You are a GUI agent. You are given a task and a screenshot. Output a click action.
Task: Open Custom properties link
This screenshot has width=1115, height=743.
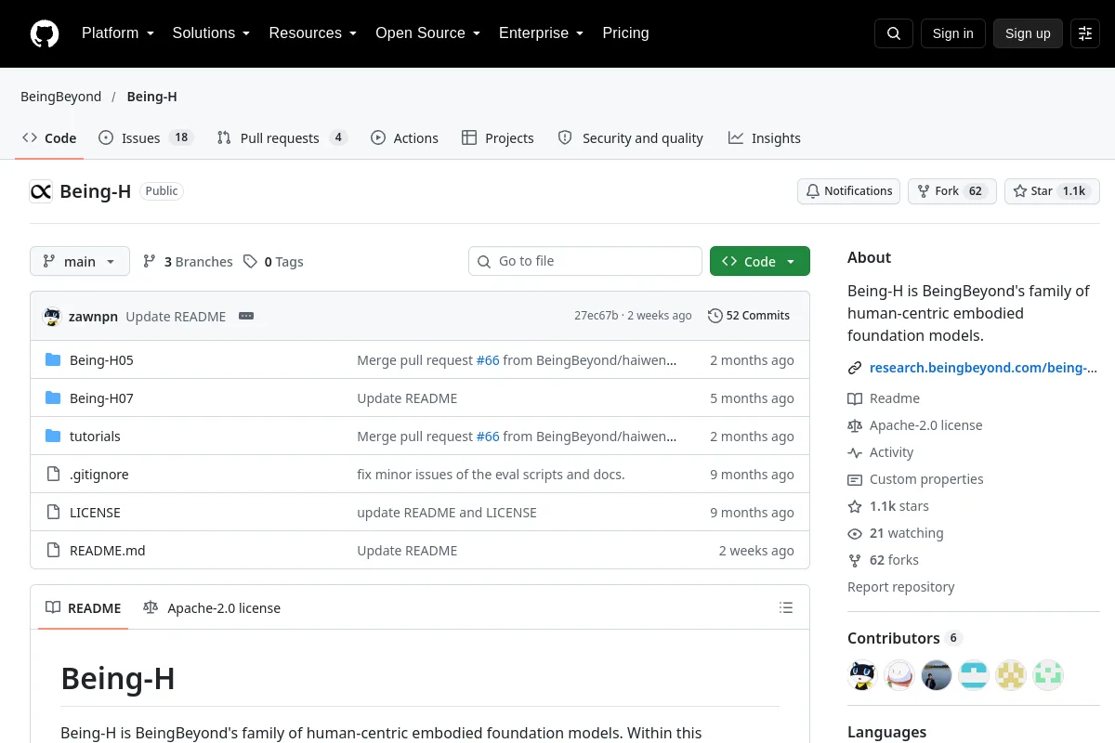click(915, 479)
